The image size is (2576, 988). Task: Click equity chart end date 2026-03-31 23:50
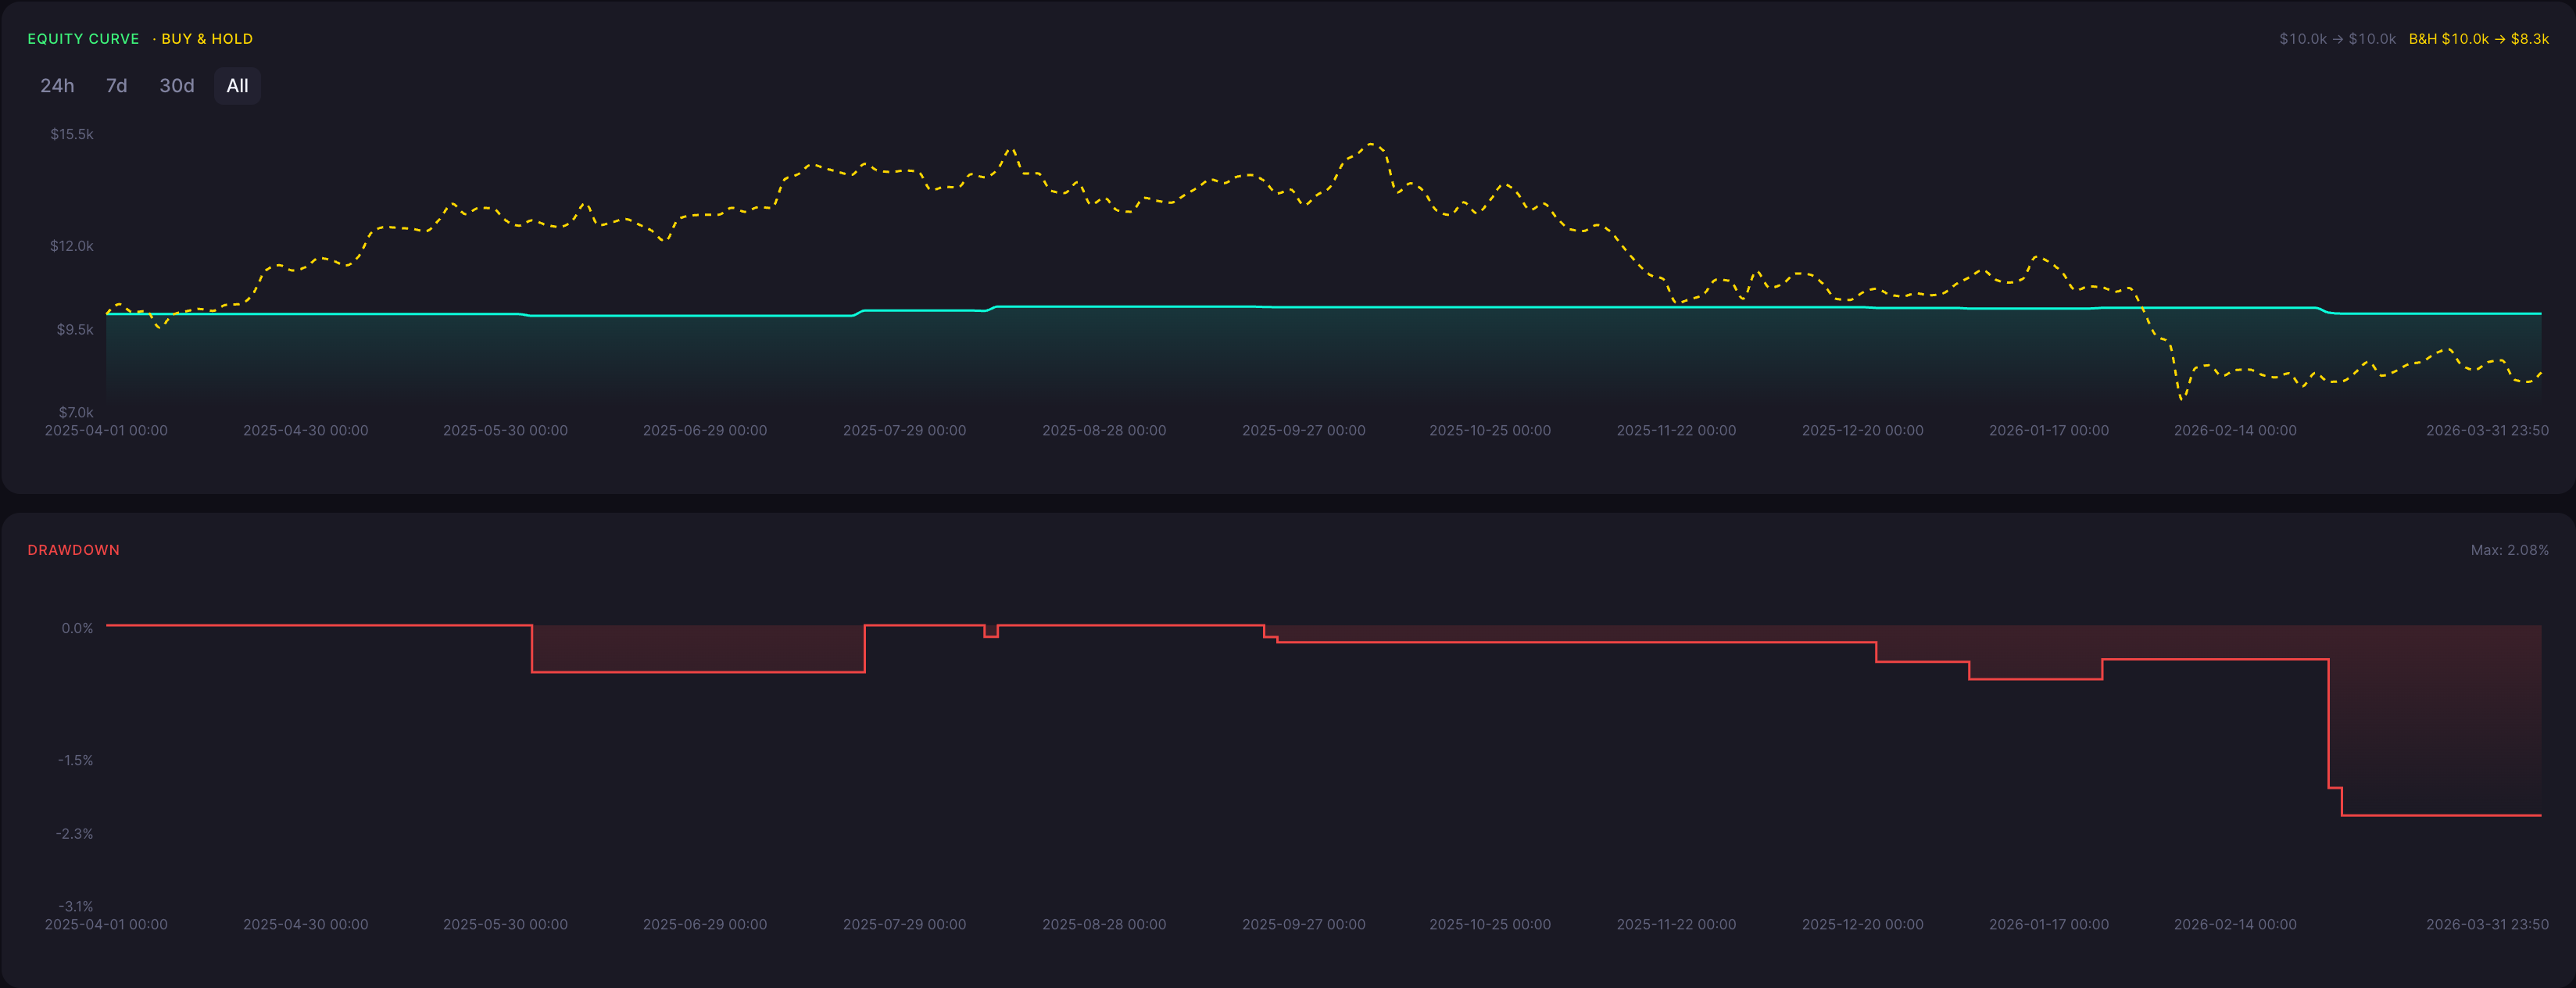tap(2487, 431)
